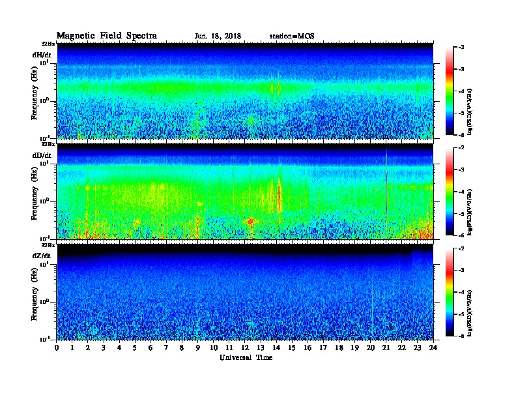The width and height of the screenshot is (516, 399).
Task: Click hour 8 on the Universal Time axis
Action: (182, 347)
